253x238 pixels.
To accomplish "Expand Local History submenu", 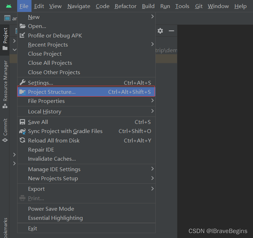I will 86,112.
